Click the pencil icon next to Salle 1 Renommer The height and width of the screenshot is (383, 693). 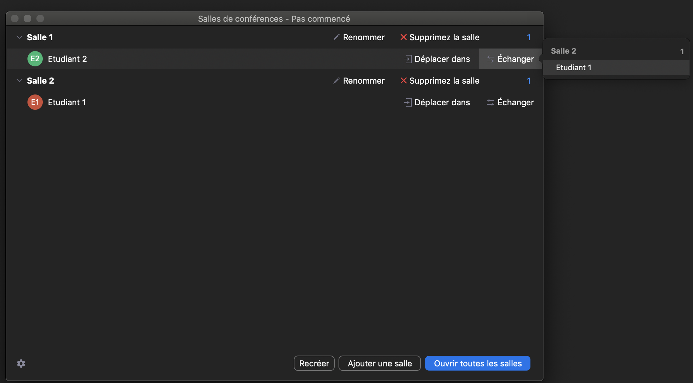336,37
